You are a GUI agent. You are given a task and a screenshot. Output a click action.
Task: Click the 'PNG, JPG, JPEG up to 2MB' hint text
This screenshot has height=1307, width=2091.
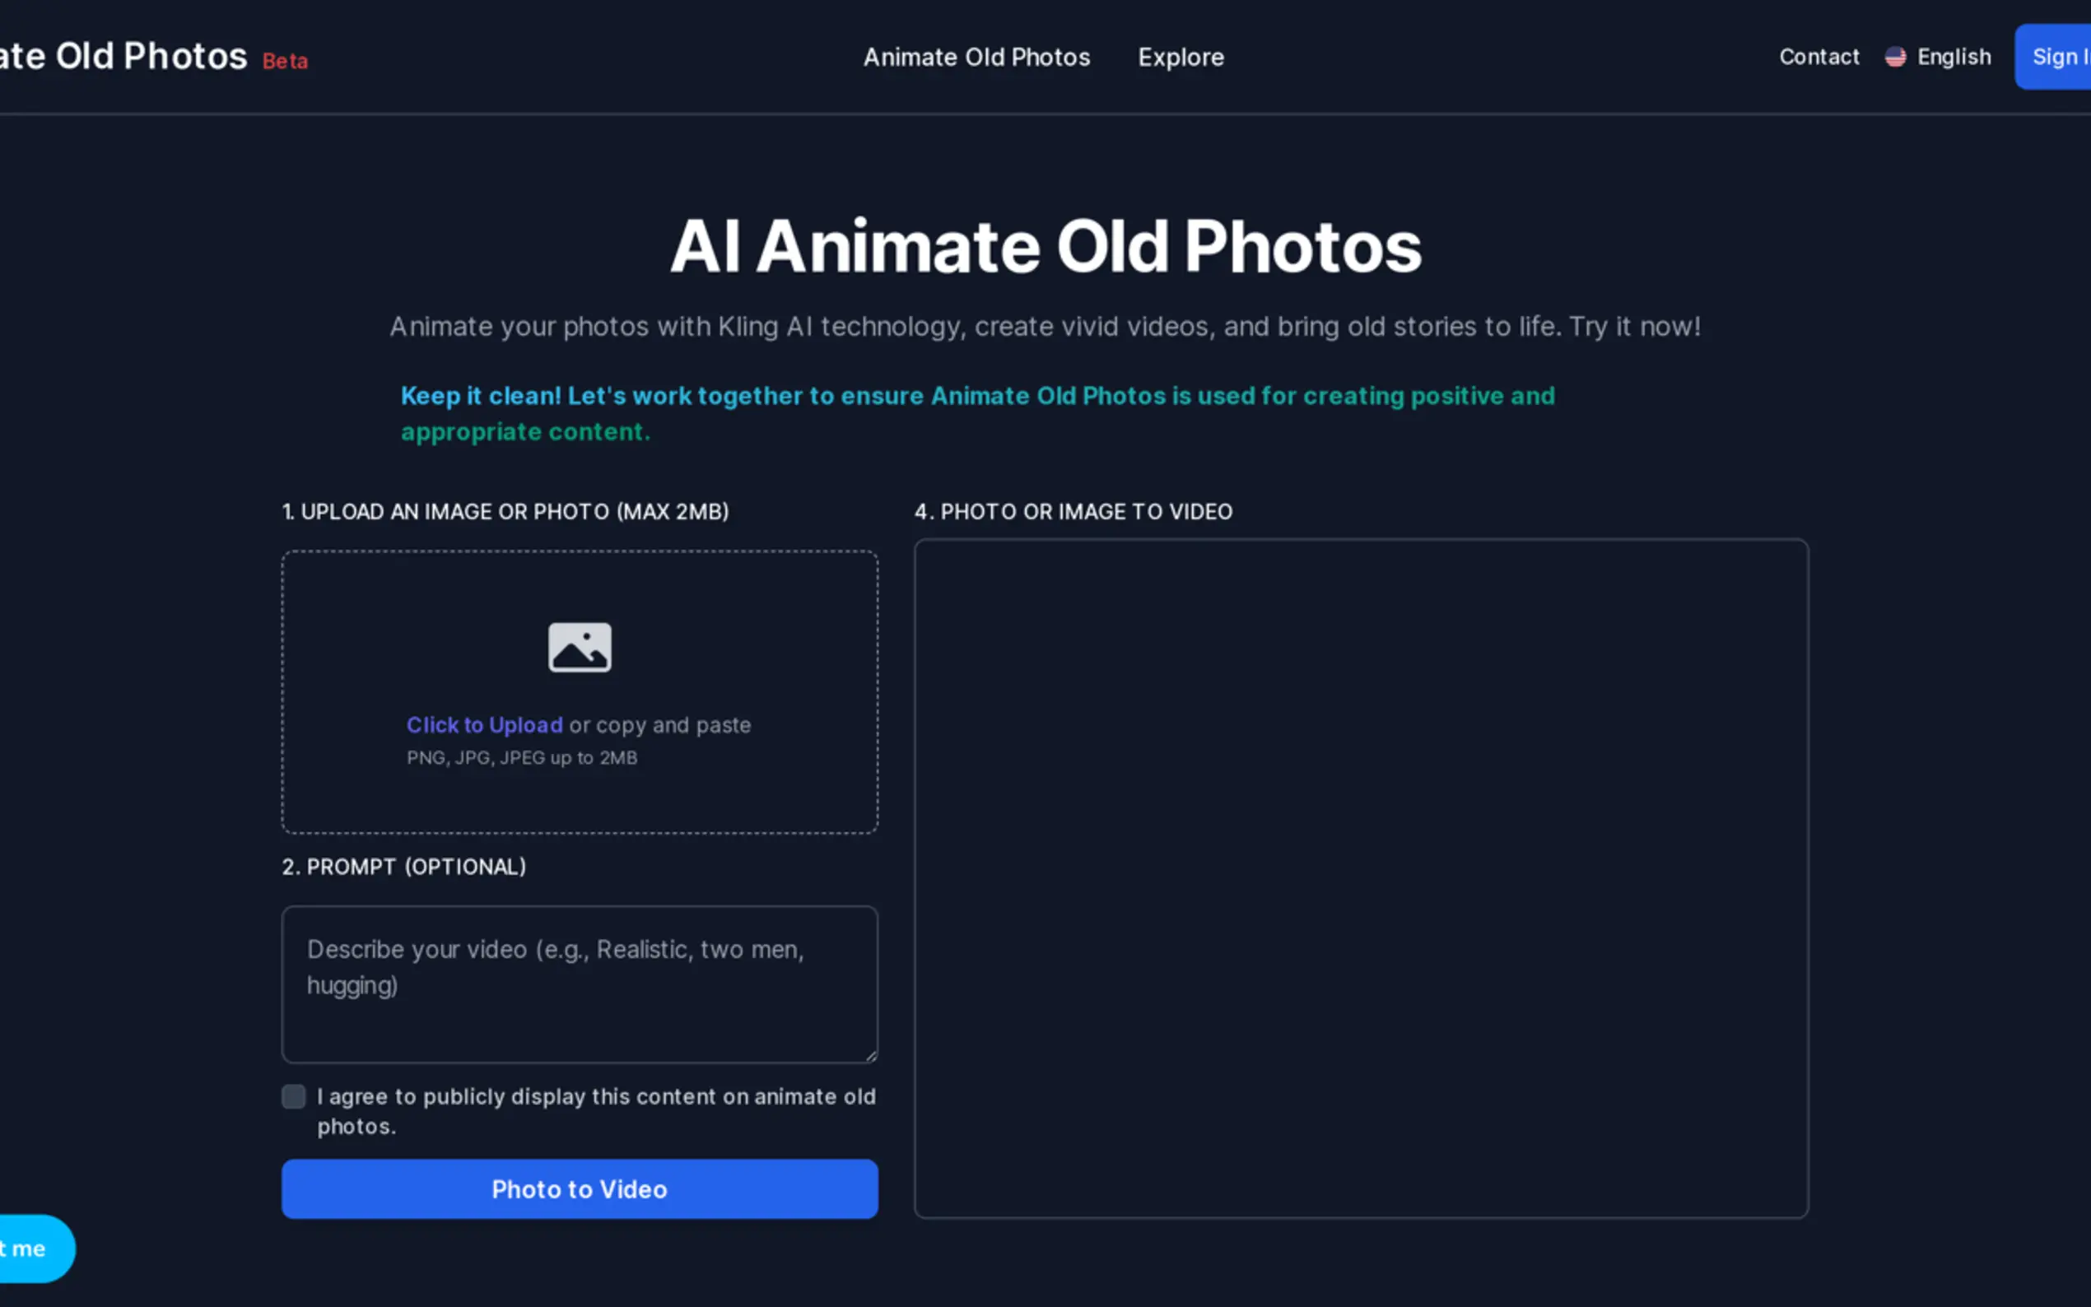click(x=522, y=758)
